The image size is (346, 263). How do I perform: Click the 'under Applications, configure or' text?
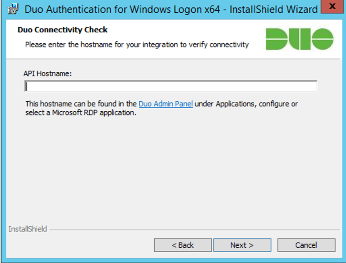[x=246, y=104]
